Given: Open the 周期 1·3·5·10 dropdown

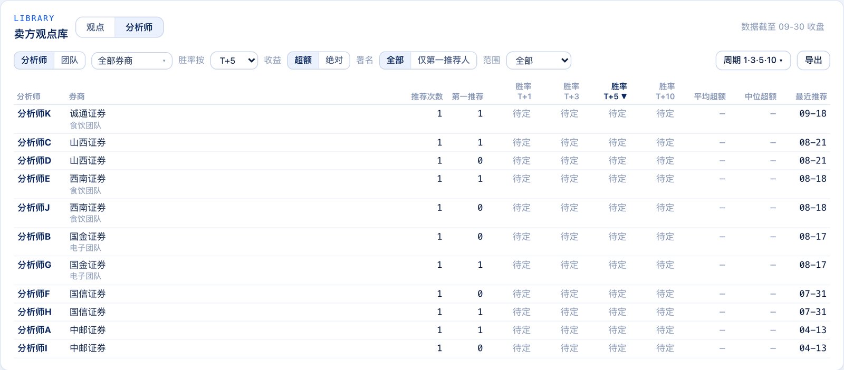Looking at the screenshot, I should coord(753,60).
